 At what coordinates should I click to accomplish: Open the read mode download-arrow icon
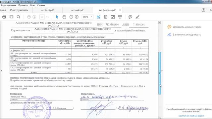click(x=120, y=17)
